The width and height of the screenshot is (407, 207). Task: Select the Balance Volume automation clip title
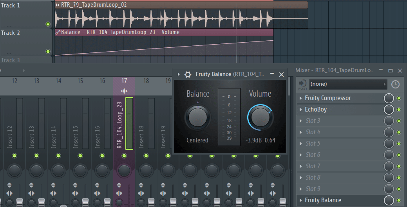pyautogui.click(x=120, y=32)
